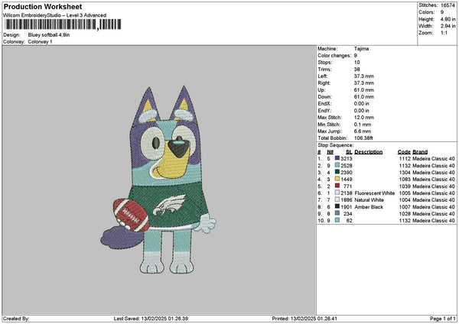Click the blue swatch for code 1028
The width and height of the screenshot is (459, 324).
337,213
